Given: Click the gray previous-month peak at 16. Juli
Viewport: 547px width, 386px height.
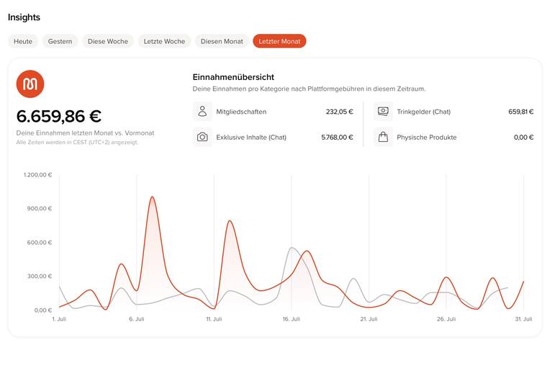Looking at the screenshot, I should pyautogui.click(x=291, y=248).
